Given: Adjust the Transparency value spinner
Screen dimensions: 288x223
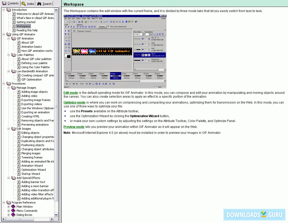Looking at the screenshot, I should tap(150, 34).
